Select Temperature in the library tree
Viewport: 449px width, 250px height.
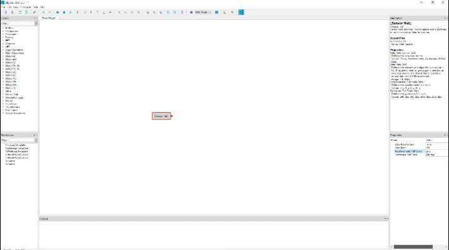pyautogui.click(x=13, y=107)
